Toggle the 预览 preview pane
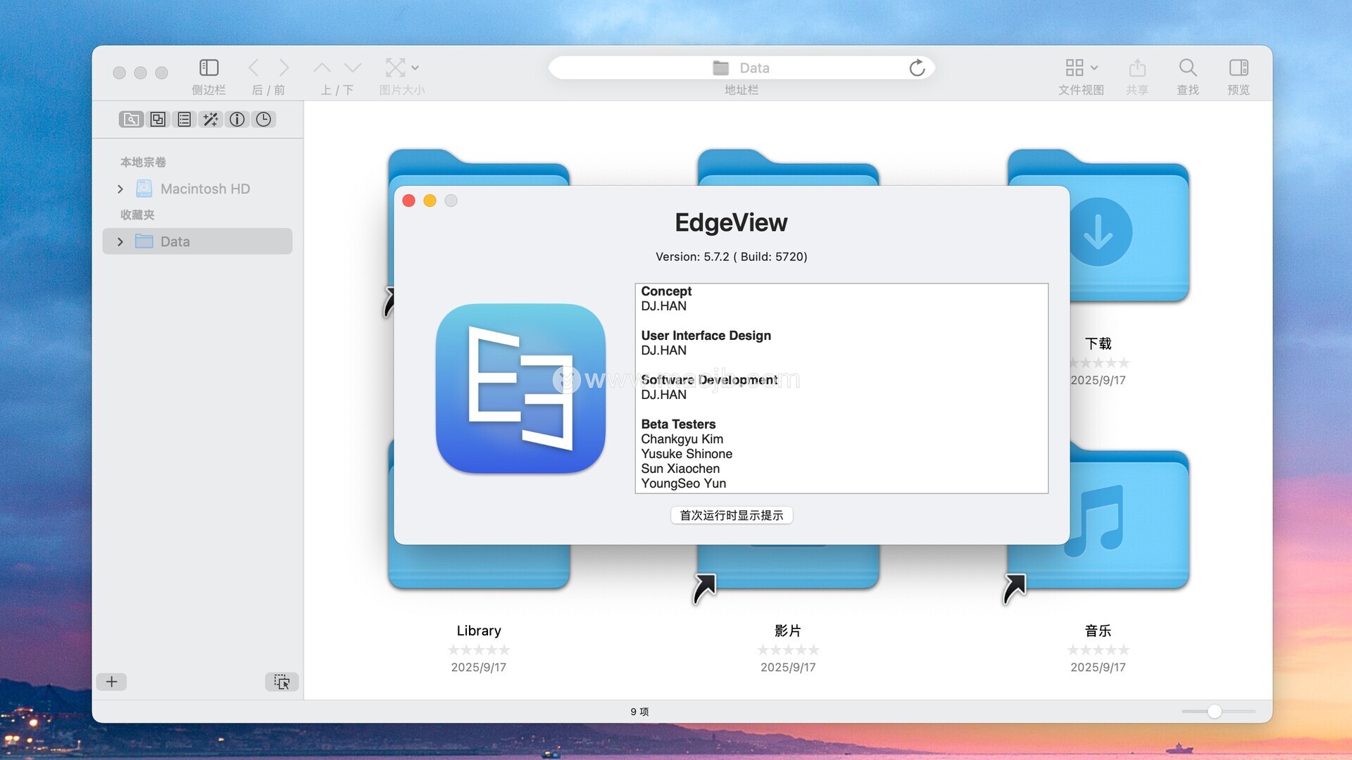This screenshot has height=760, width=1352. coord(1238,68)
